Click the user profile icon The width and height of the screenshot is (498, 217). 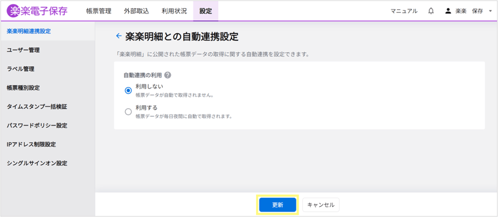coord(448,11)
